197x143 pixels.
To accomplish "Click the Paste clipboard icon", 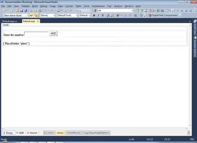I will (40, 11).
